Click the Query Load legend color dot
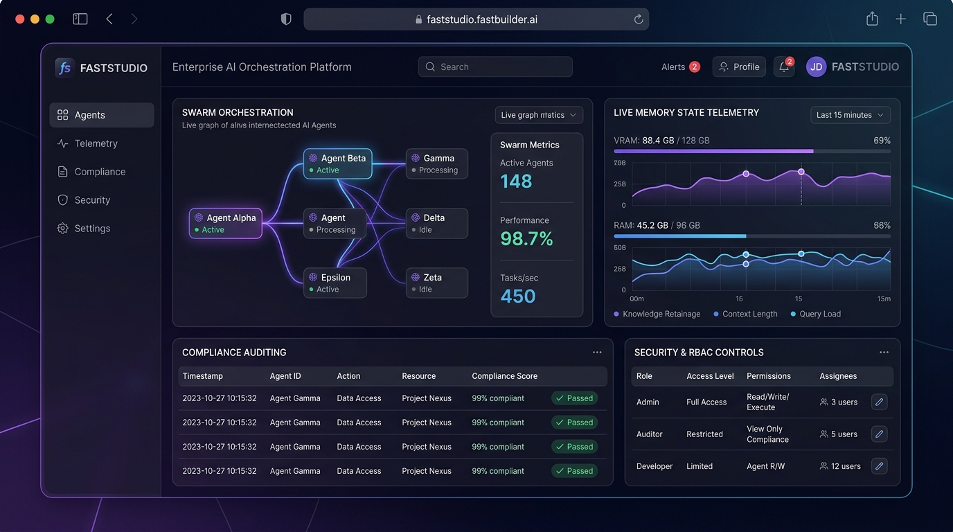The height and width of the screenshot is (532, 953). click(794, 314)
